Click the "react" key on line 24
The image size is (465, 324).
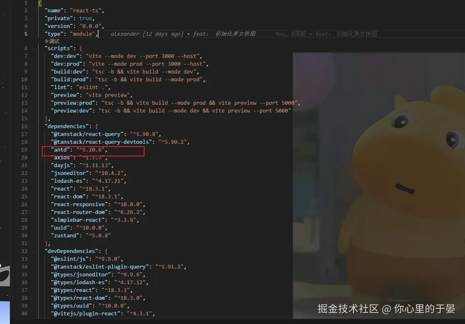tap(62, 188)
